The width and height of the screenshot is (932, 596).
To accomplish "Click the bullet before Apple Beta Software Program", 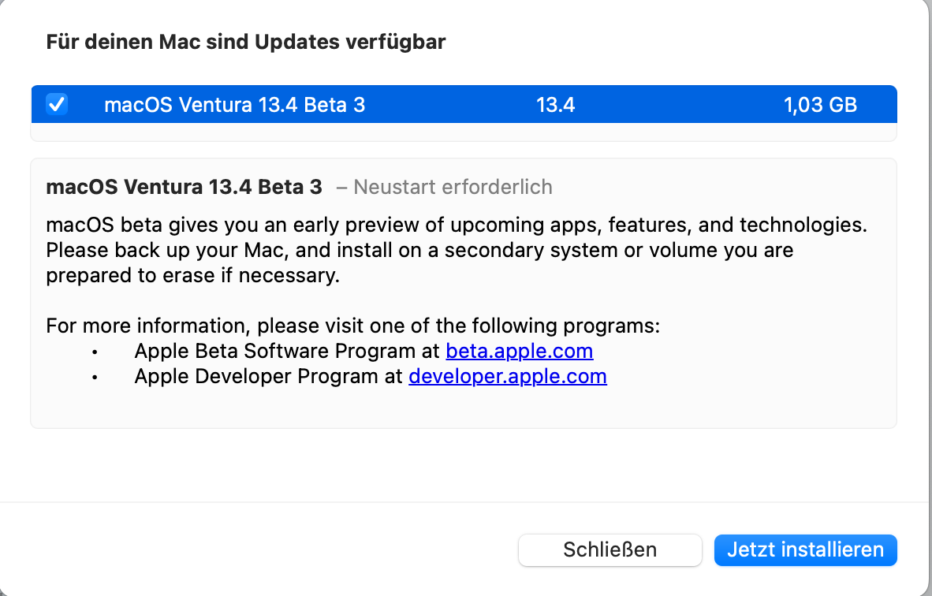I will (95, 352).
